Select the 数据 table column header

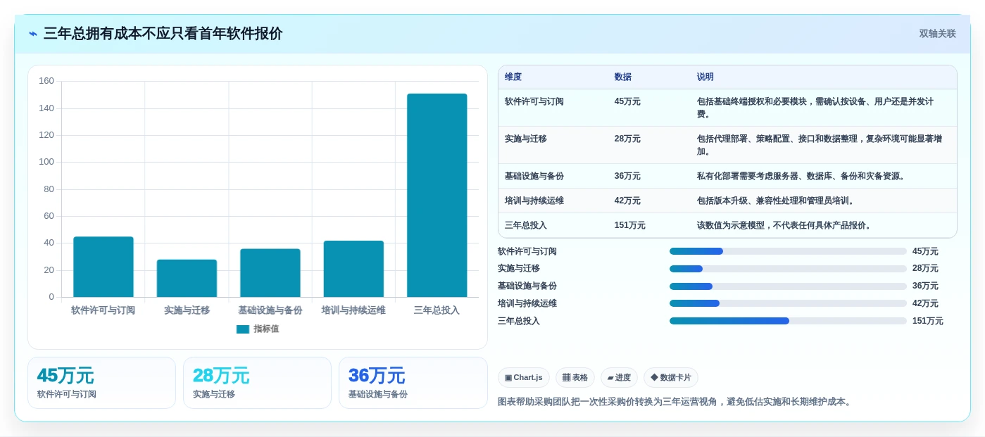623,77
